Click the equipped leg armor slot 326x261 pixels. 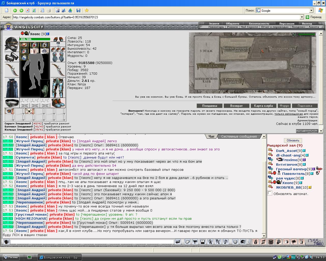(58, 88)
